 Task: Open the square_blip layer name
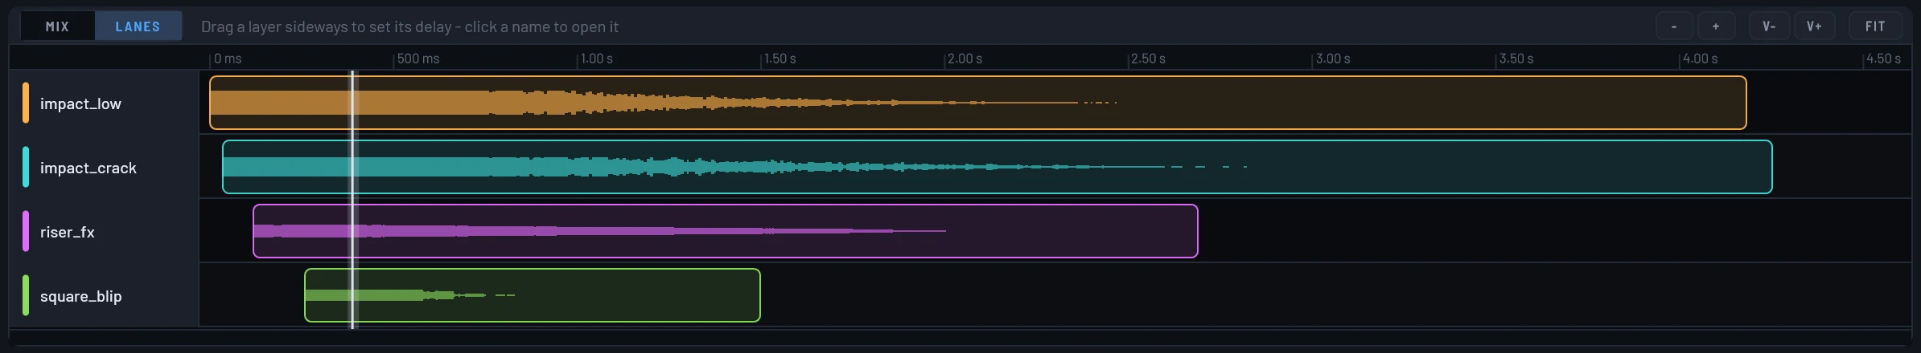[81, 296]
